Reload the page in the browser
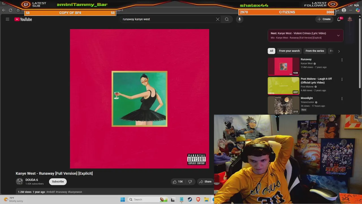The height and width of the screenshot is (204, 362). pos(10,10)
